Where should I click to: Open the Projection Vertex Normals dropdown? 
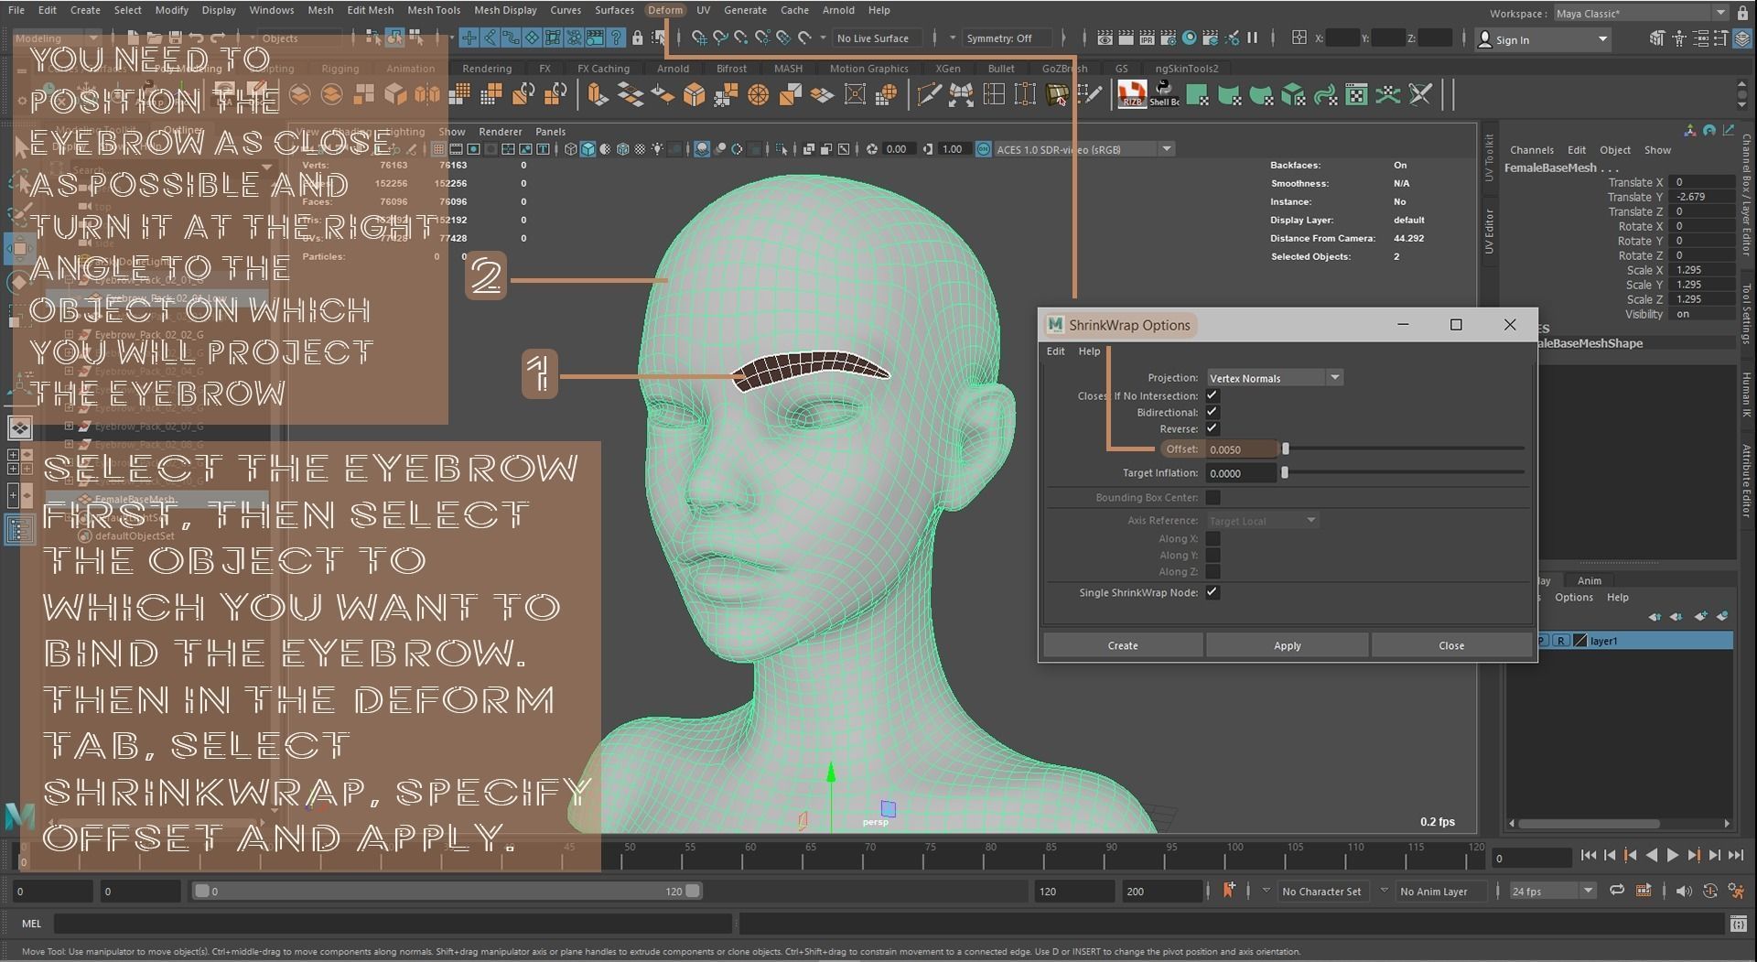click(x=1274, y=377)
